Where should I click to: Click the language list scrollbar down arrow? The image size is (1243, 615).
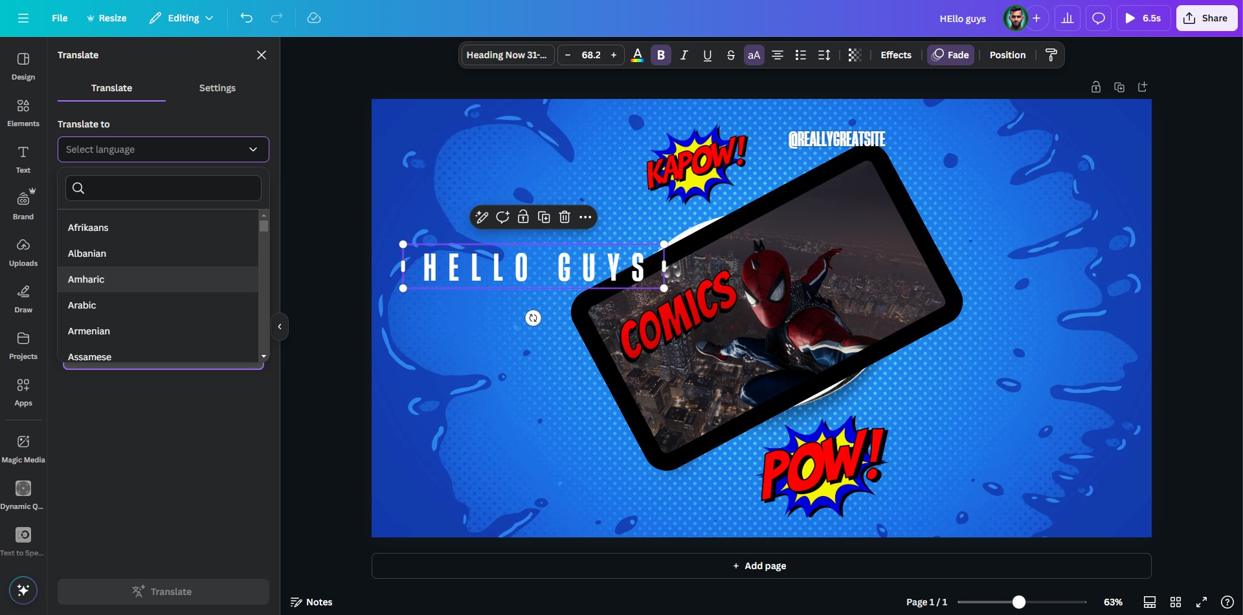point(263,356)
